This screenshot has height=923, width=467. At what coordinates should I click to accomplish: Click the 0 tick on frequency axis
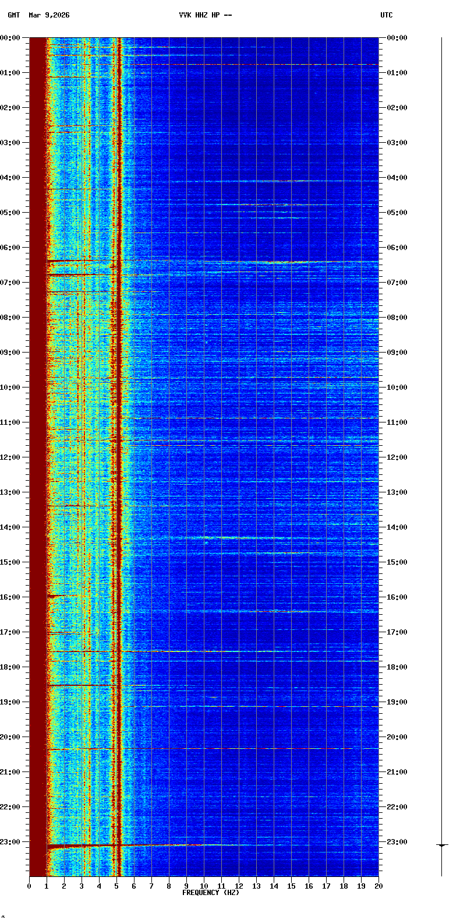point(29,886)
